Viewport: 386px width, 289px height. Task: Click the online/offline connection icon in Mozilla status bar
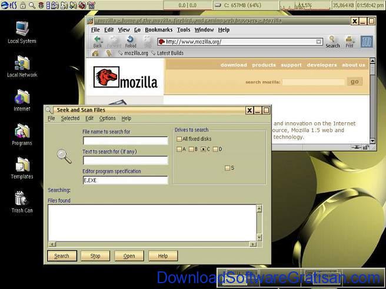click(356, 147)
